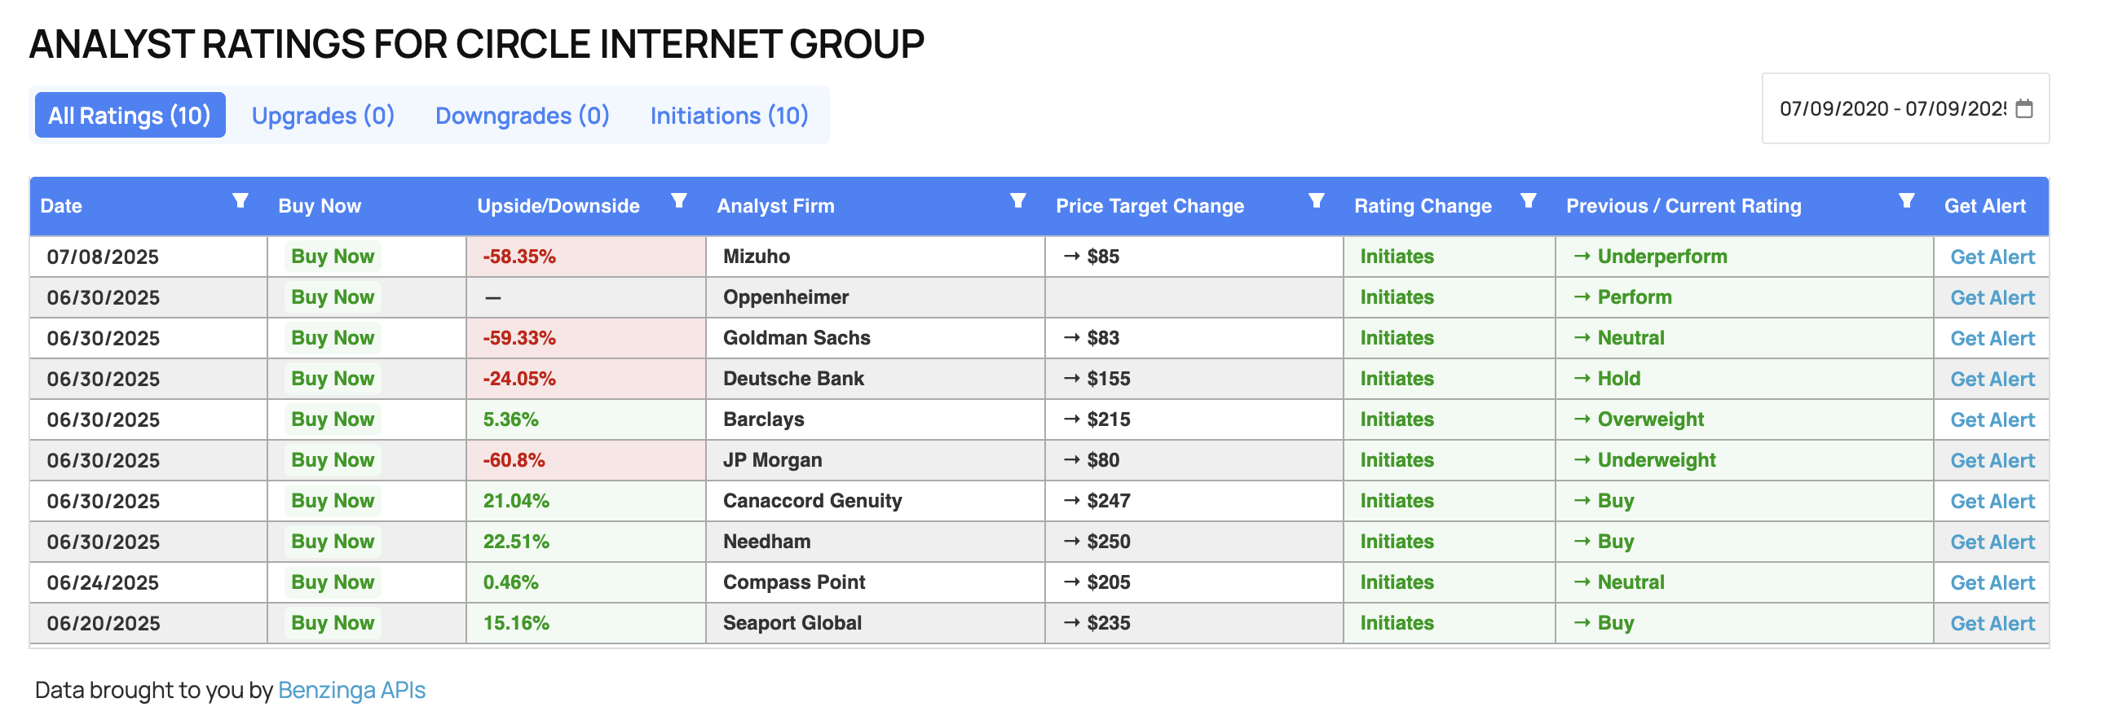2105x720 pixels.
Task: Click Buy Now for Canaccord Genuity
Action: pyautogui.click(x=333, y=501)
